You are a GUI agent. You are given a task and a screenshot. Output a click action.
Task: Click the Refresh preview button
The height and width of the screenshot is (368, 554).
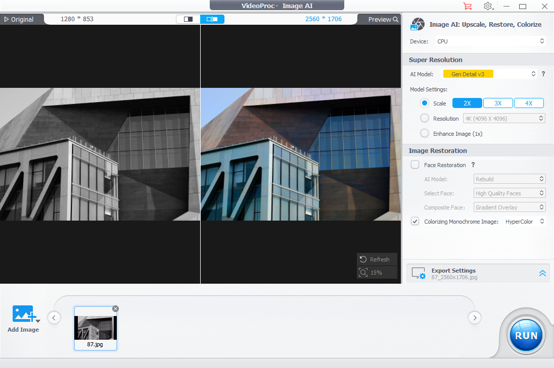coord(377,259)
